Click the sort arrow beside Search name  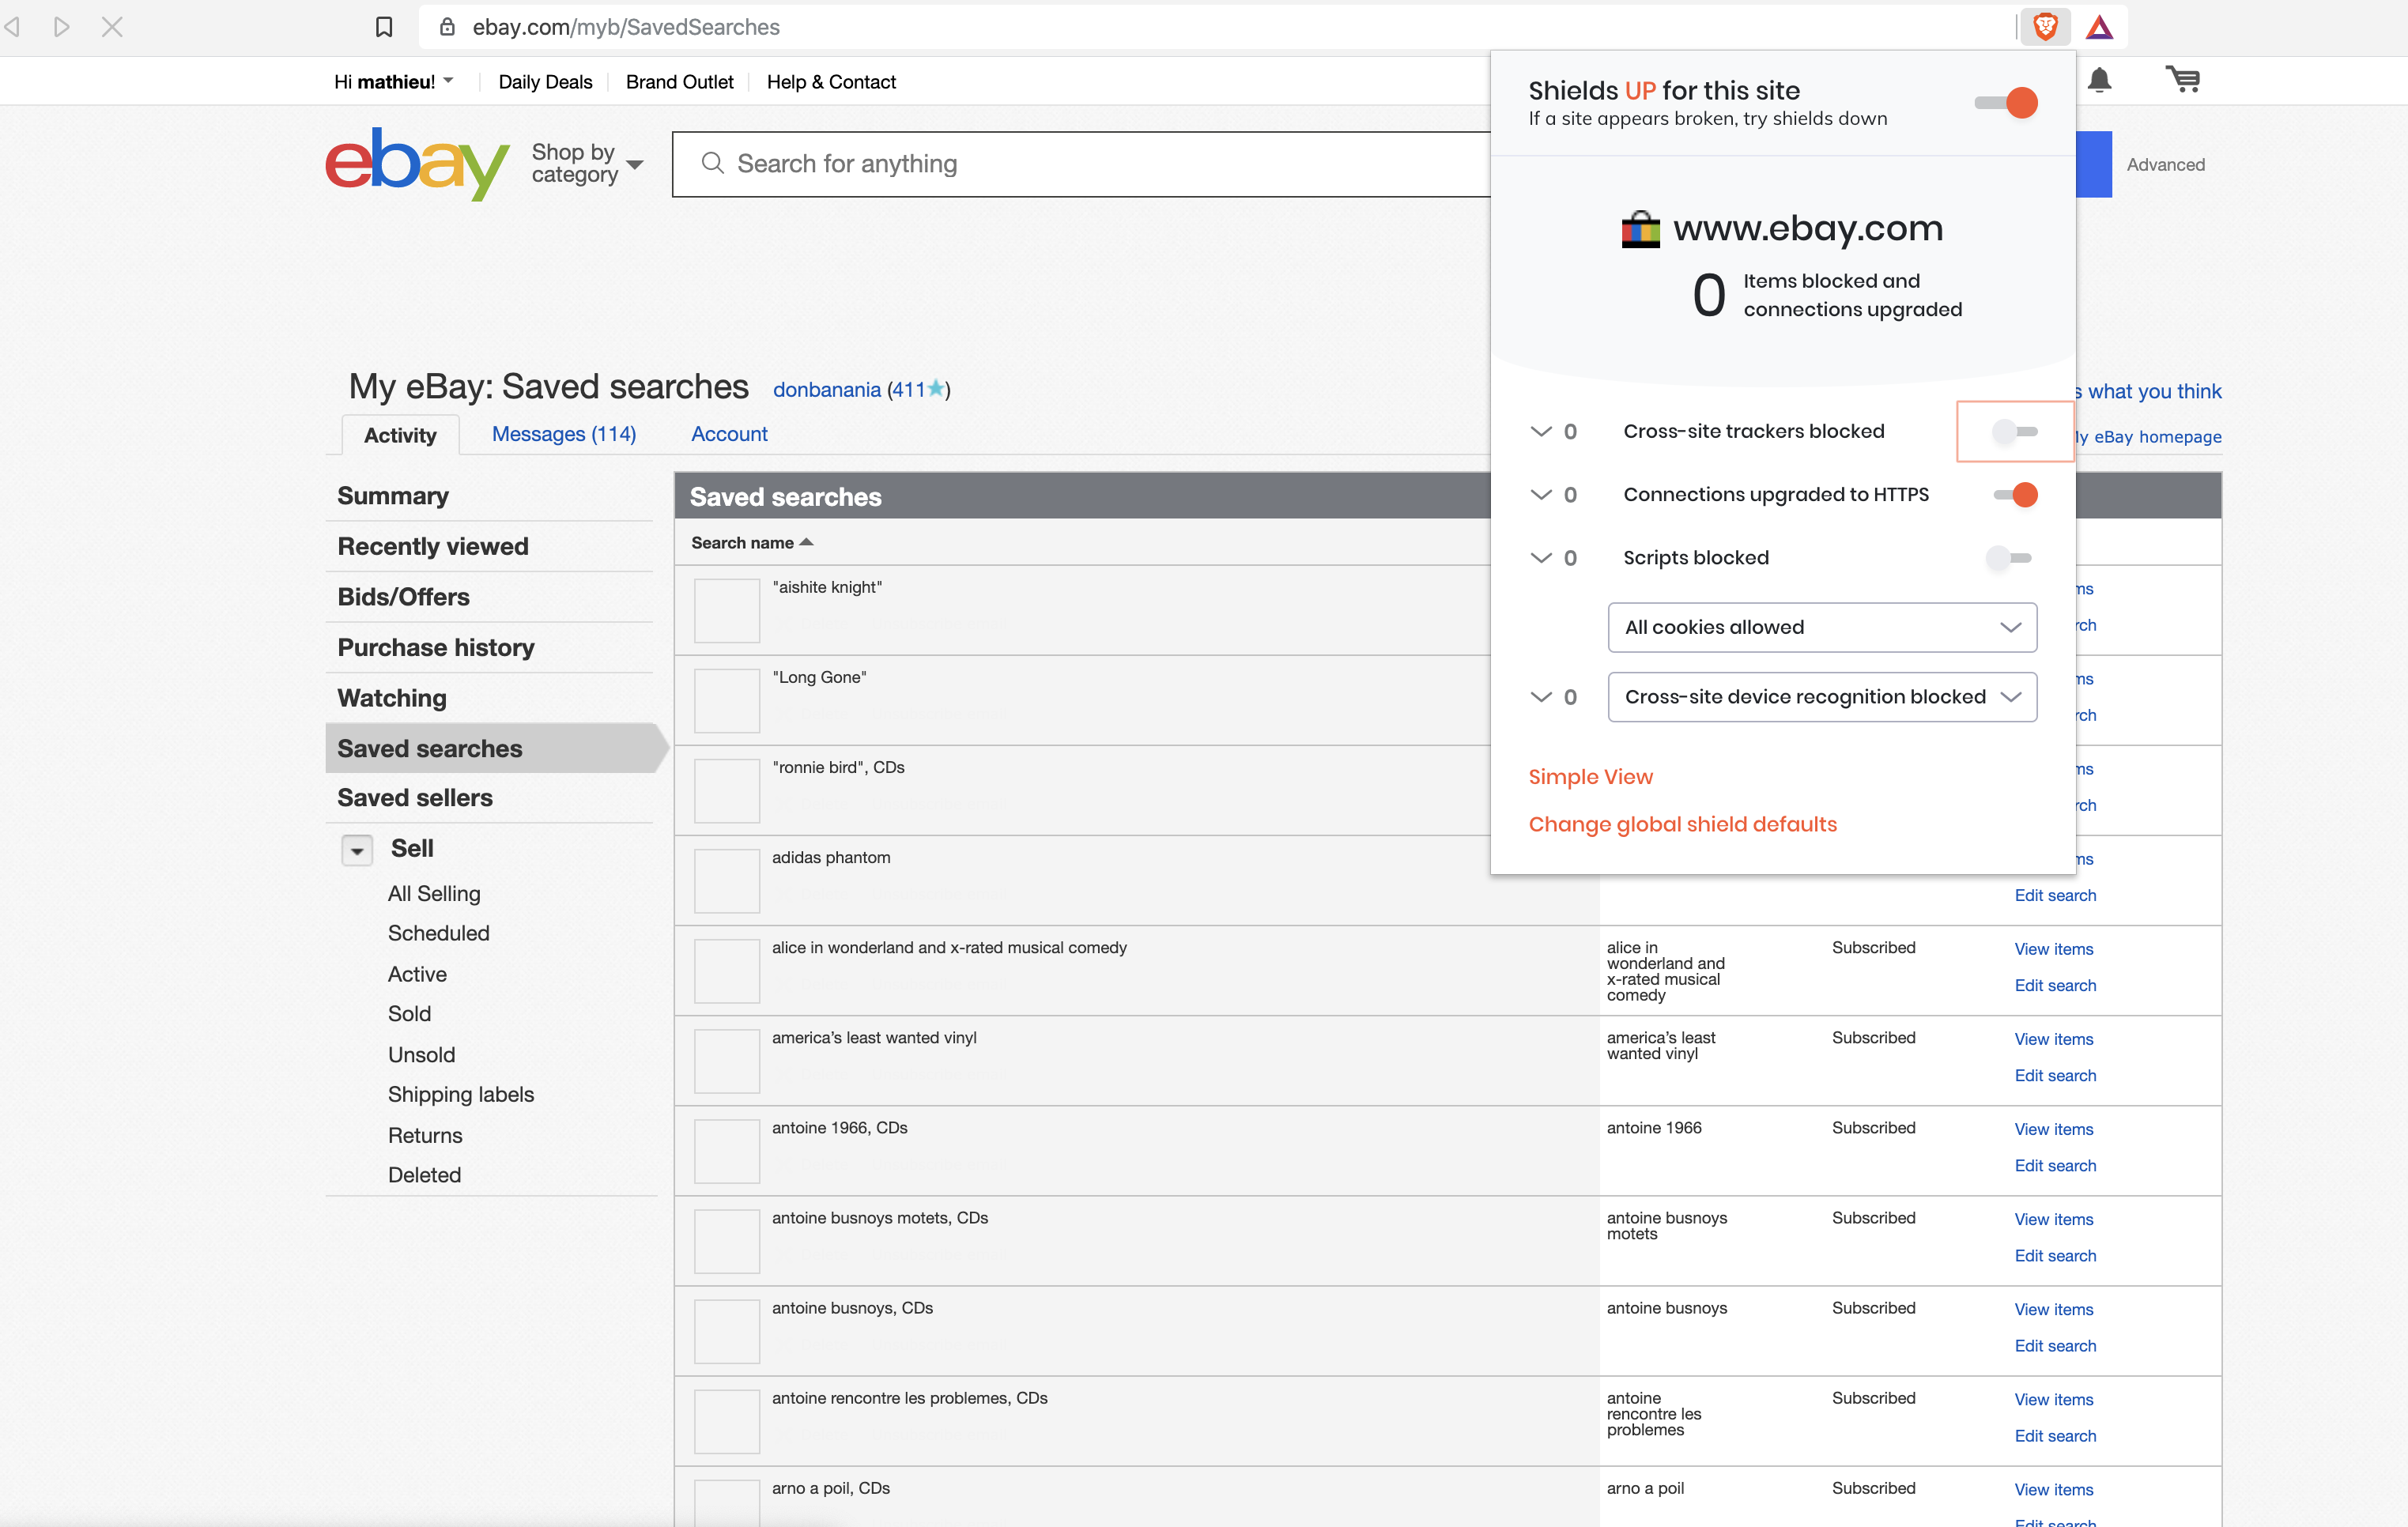pyautogui.click(x=806, y=542)
